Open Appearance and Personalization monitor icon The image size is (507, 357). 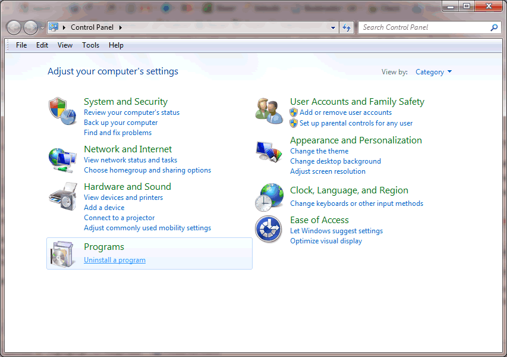point(269,152)
